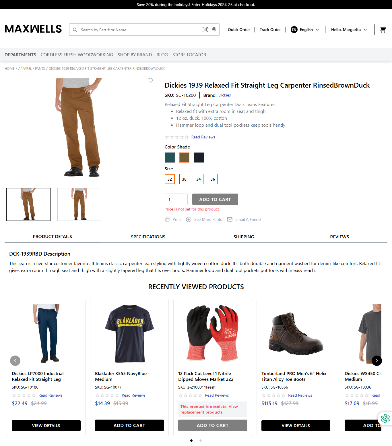This screenshot has height=446, width=392.
Task: Expand the English language dropdown
Action: pos(305,30)
